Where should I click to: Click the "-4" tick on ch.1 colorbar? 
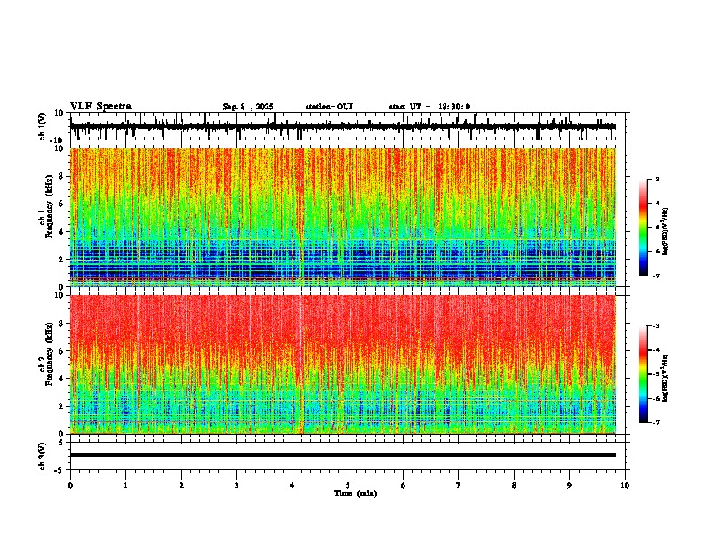(x=656, y=204)
